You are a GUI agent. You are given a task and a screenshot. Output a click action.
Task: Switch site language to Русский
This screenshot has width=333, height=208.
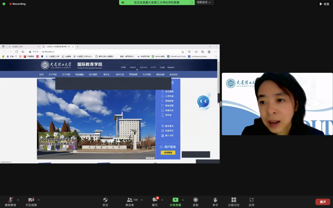tap(144, 67)
